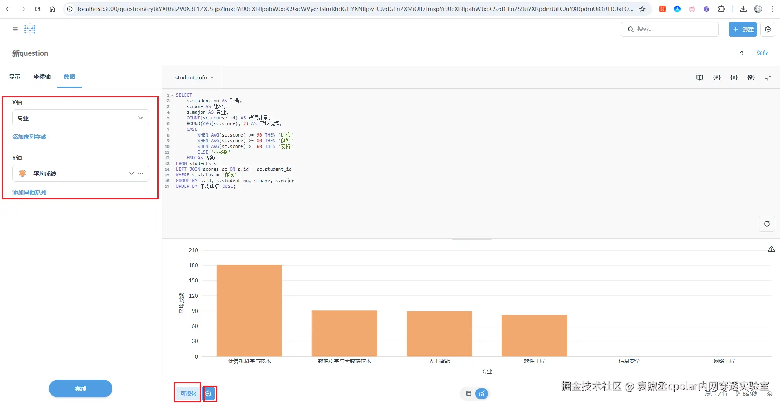Open the data reference book icon
Screen dimensions: 780x403
point(700,77)
